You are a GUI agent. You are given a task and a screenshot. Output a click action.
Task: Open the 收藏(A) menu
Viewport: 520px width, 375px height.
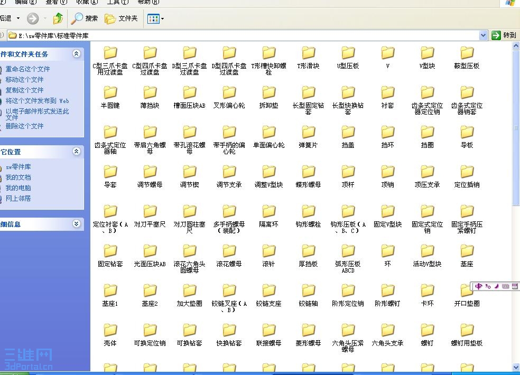click(x=87, y=2)
